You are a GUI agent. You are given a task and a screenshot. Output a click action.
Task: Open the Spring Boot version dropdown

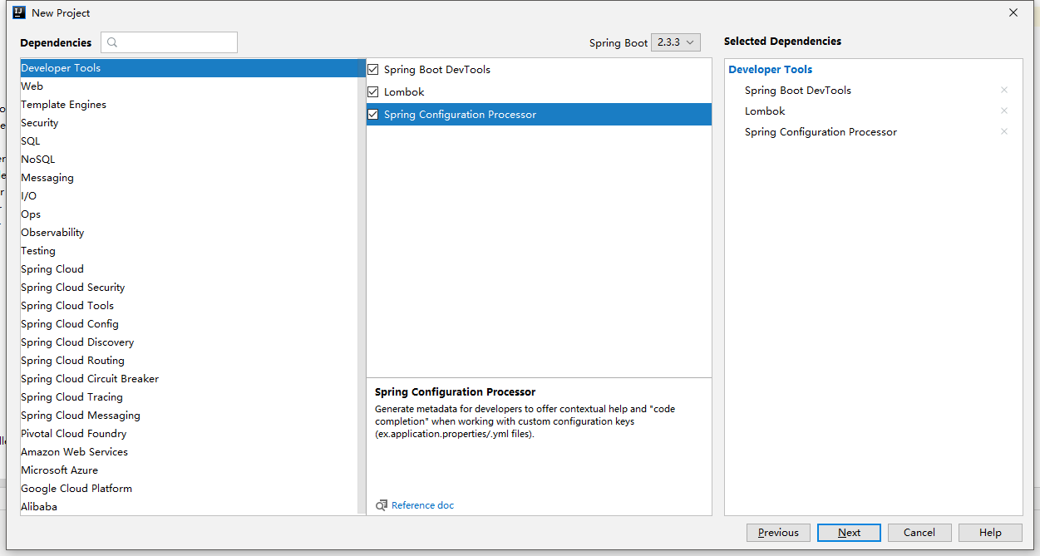tap(676, 42)
